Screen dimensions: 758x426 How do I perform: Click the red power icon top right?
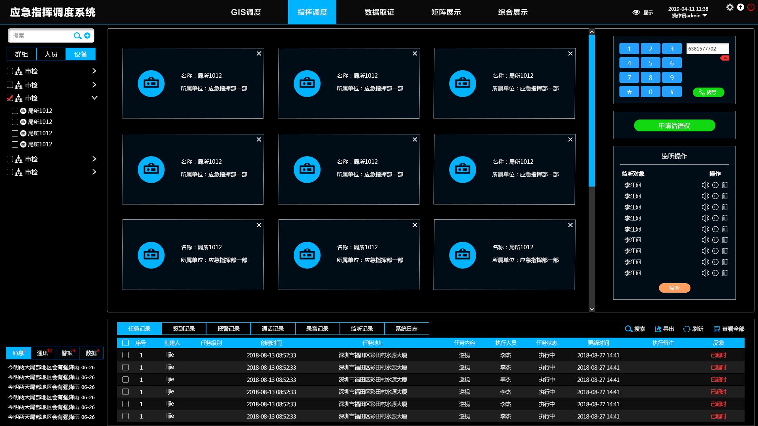[750, 7]
